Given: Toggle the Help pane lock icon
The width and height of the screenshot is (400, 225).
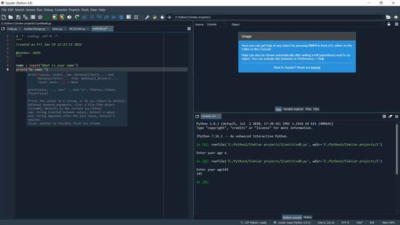Looking at the screenshot, I should tap(389, 24).
